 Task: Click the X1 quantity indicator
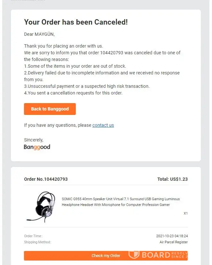(185, 213)
